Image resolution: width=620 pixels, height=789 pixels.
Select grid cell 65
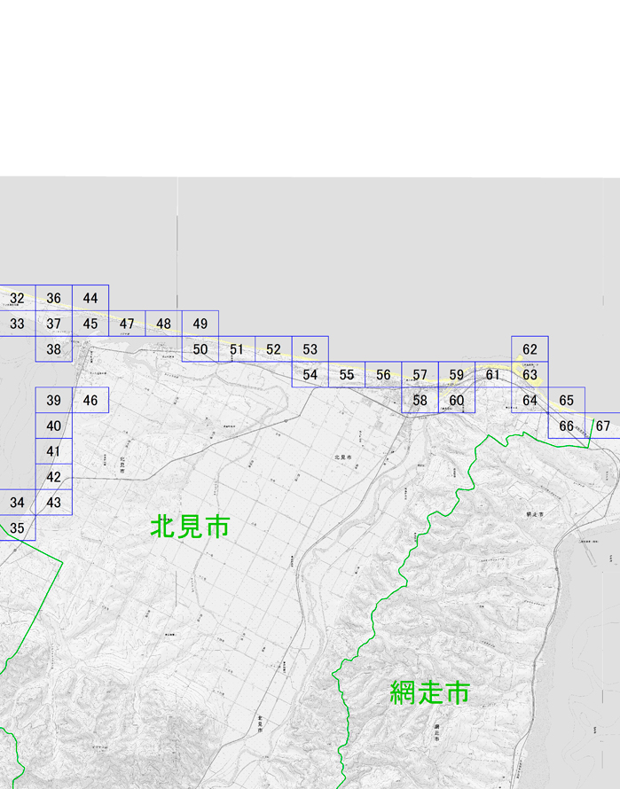pos(567,400)
